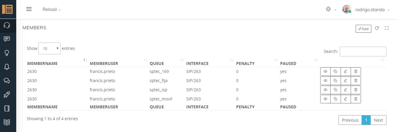397x132 pixels.
Task: Expand Members panel to fullscreen
Action: 387,28
